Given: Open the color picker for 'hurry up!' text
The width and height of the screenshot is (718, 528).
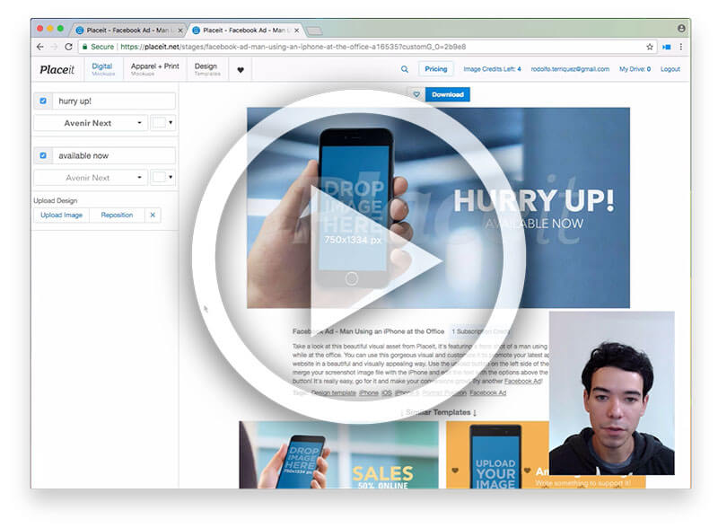Looking at the screenshot, I should [x=163, y=123].
